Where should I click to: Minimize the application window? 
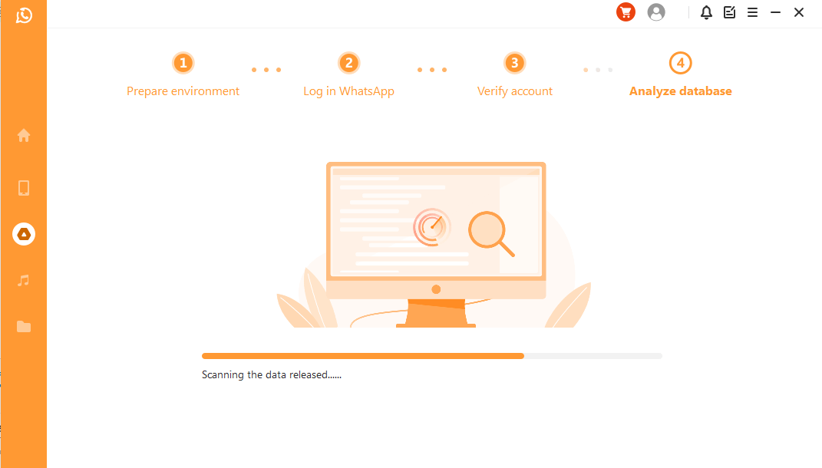point(775,12)
